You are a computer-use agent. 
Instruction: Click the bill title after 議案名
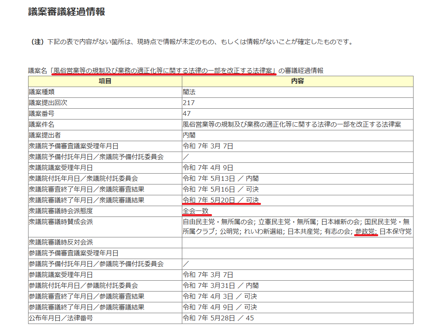click(x=164, y=71)
